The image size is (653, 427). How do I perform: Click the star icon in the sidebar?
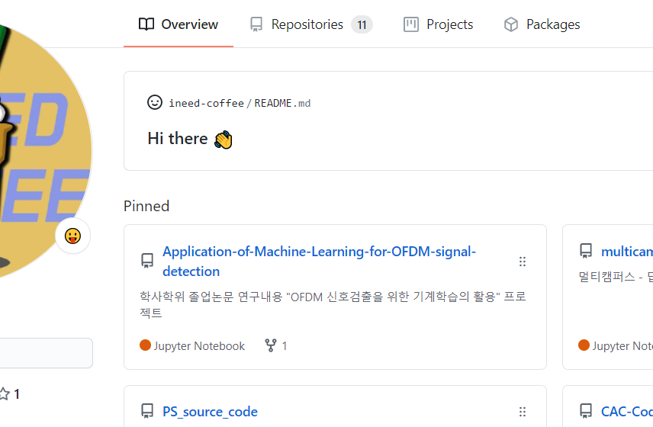point(4,394)
